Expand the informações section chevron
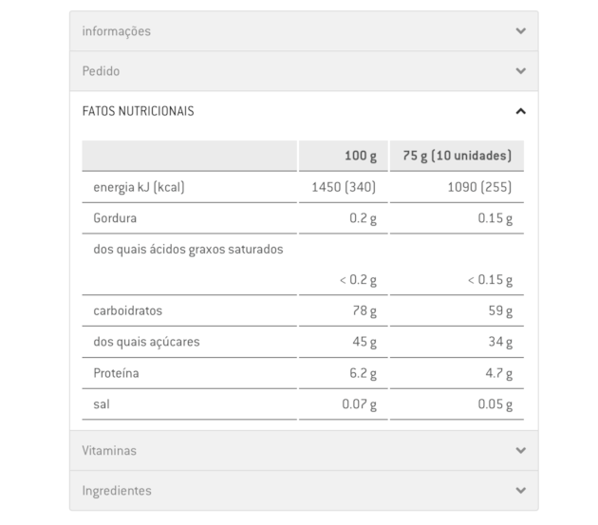The width and height of the screenshot is (598, 525). [x=520, y=31]
